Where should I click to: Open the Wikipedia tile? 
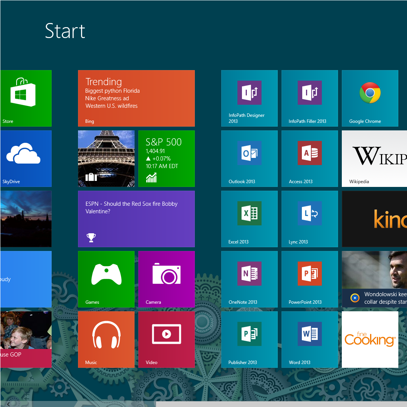pos(374,158)
